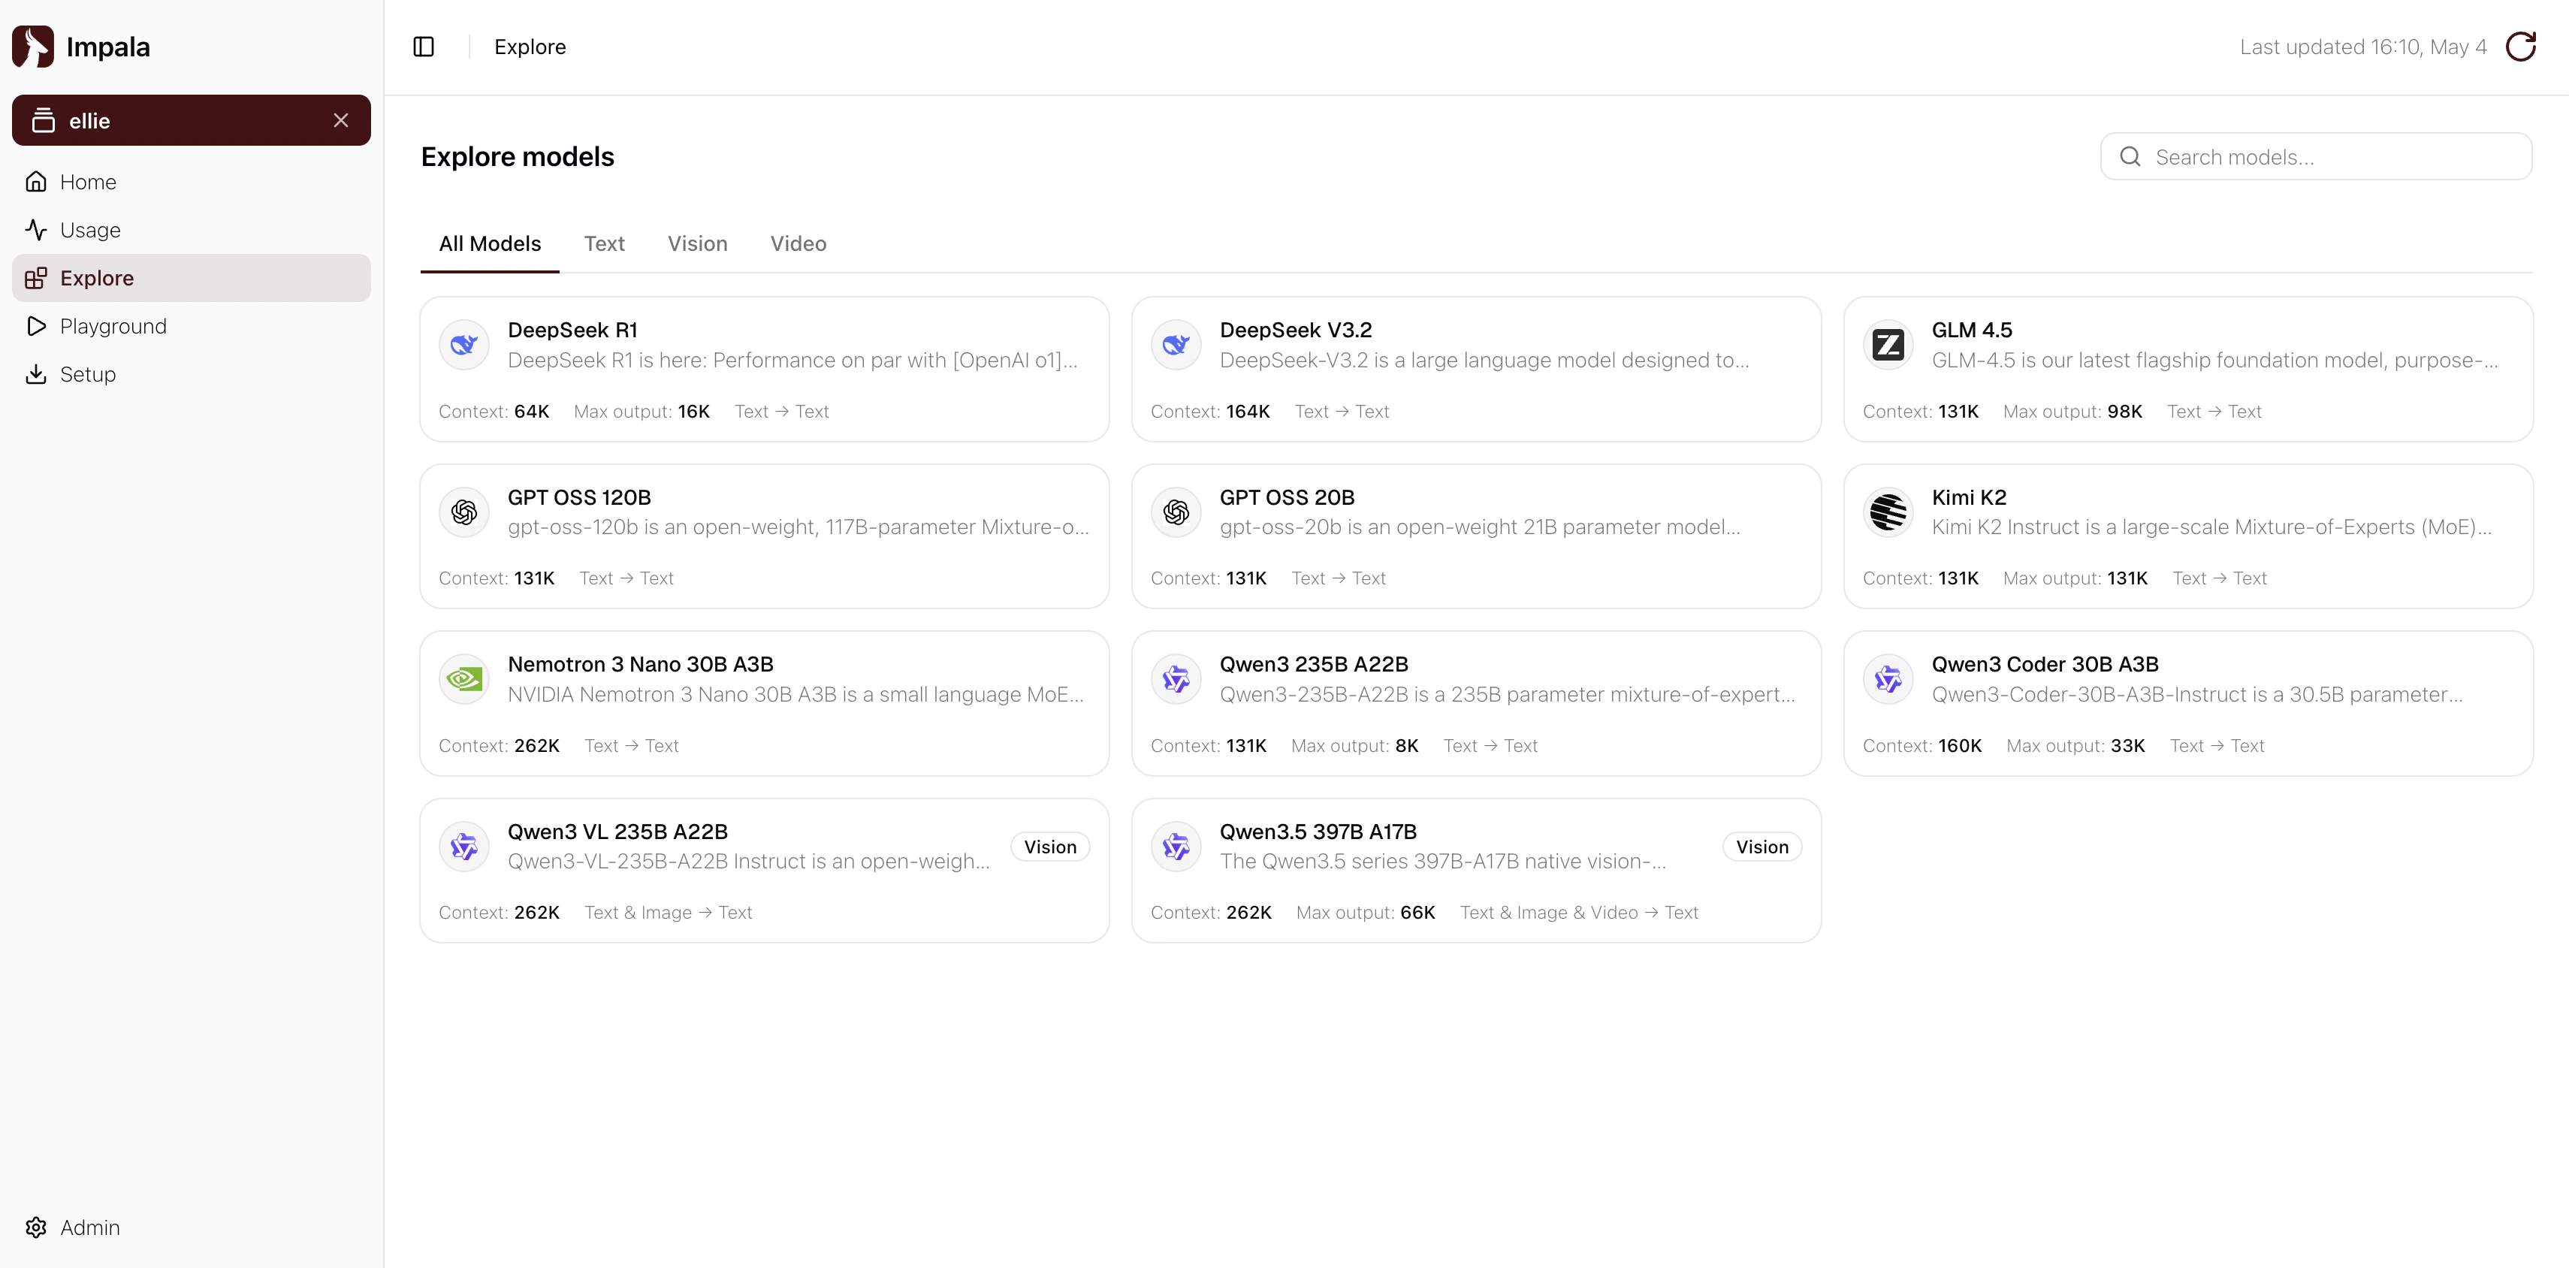
Task: Click 'Text & Image → Text' on Qwen3 VL
Action: (669, 913)
